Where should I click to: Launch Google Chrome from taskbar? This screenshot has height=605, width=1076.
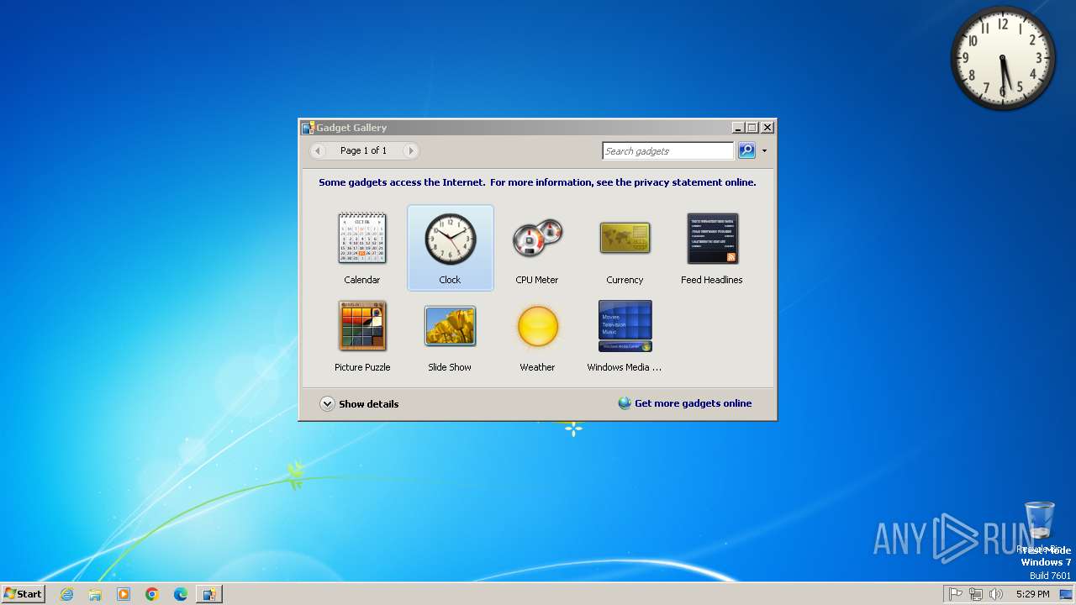152,594
